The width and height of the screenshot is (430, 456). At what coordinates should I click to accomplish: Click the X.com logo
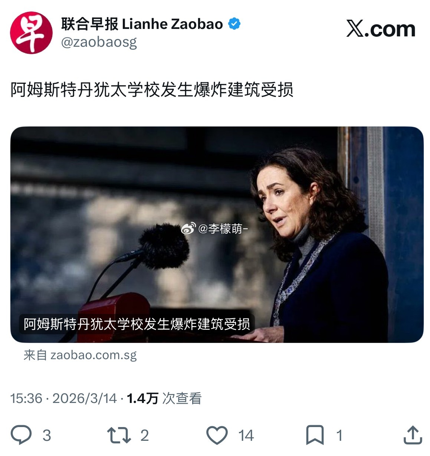pos(381,29)
